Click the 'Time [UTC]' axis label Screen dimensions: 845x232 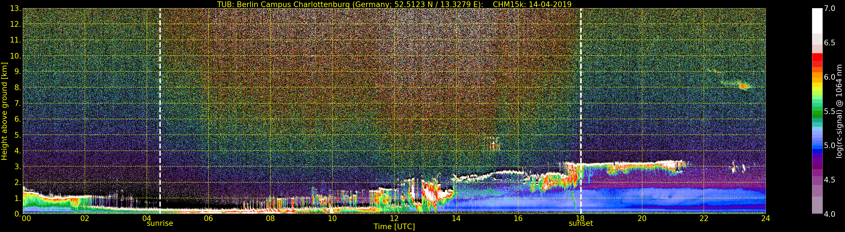[394, 226]
